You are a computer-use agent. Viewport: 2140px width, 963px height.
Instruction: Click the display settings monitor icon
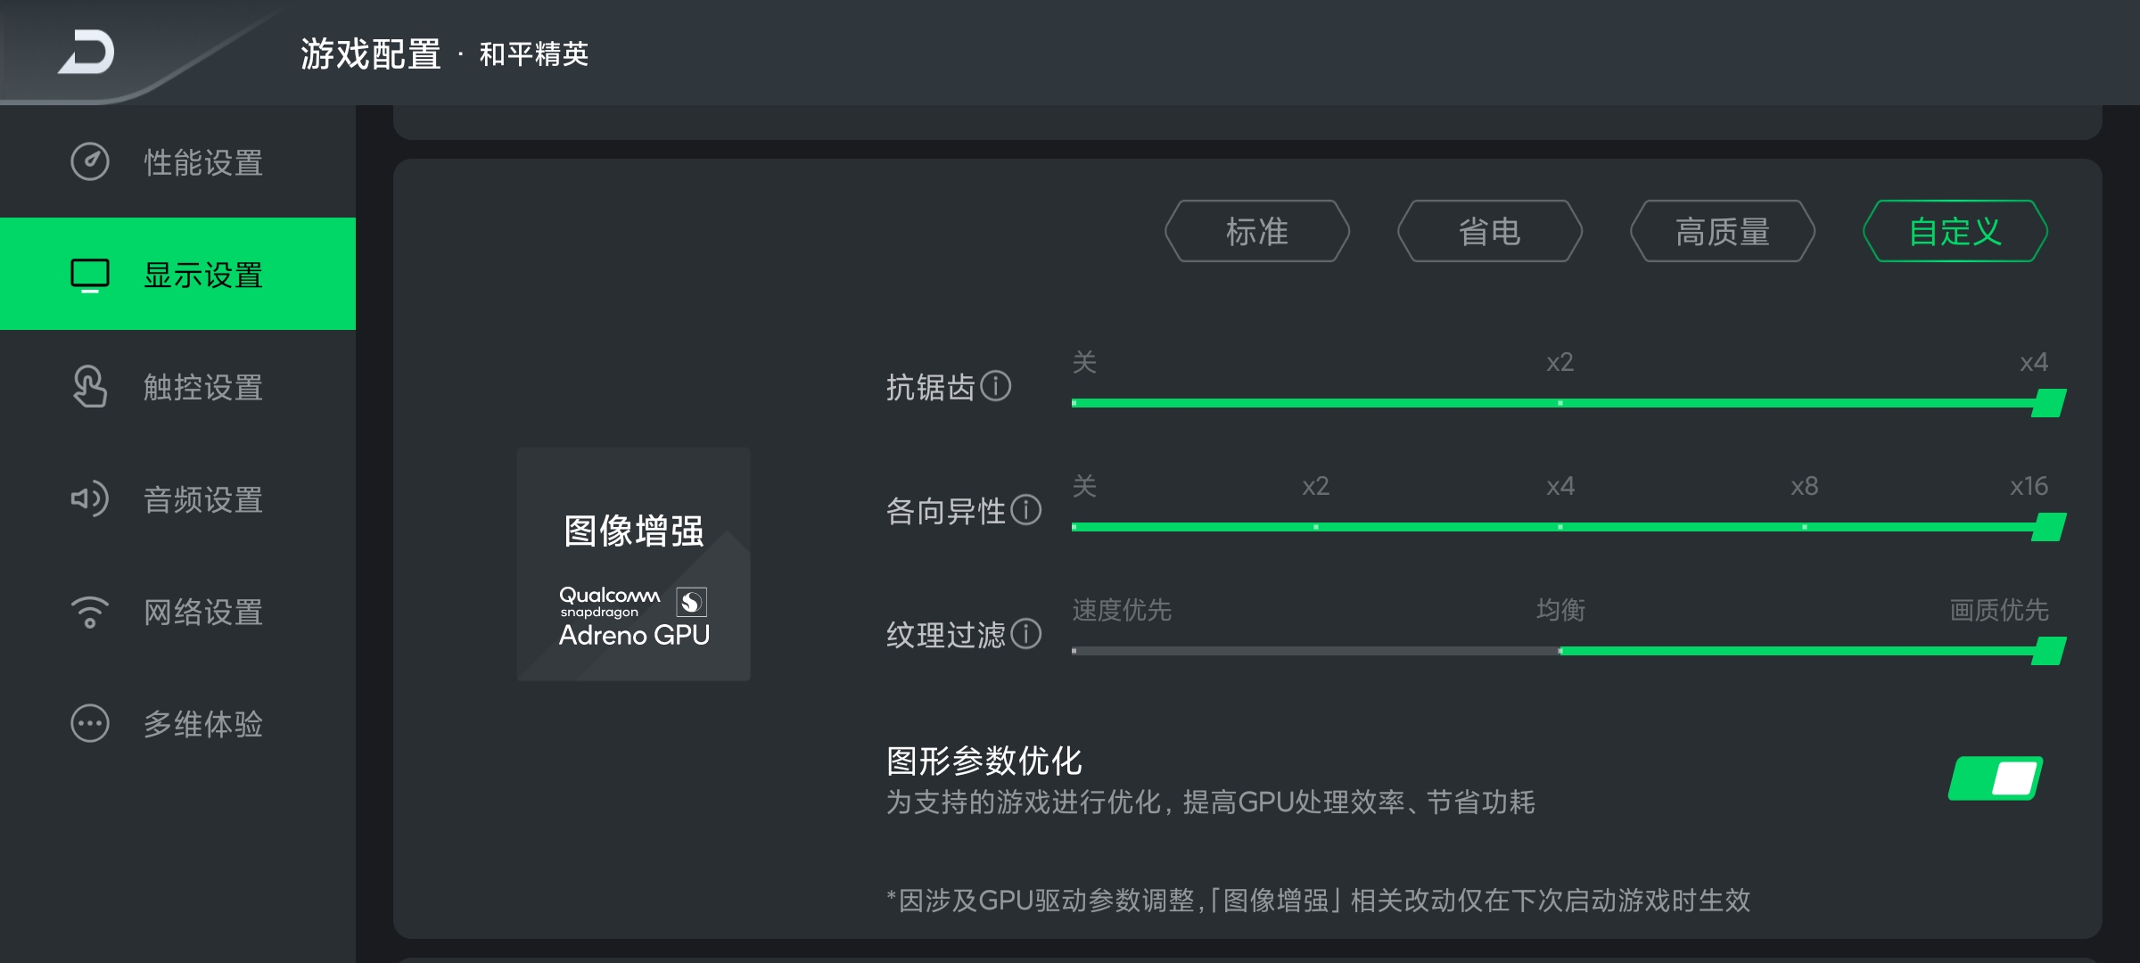click(x=90, y=275)
